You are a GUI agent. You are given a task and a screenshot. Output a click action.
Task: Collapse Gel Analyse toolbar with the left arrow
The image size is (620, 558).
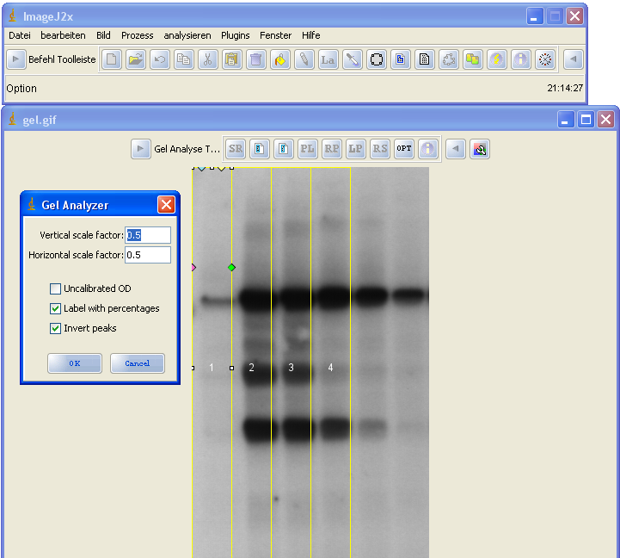point(456,149)
